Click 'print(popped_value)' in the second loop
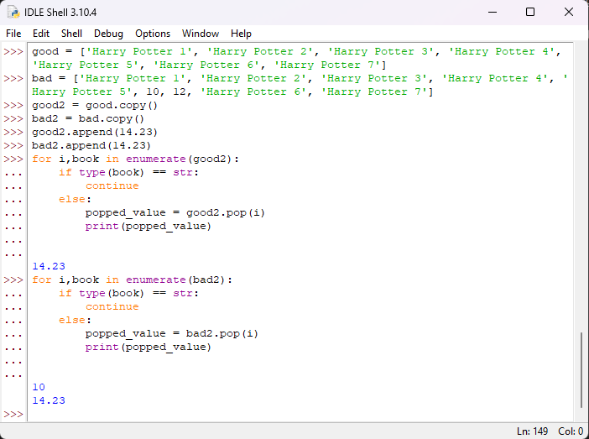Image resolution: width=589 pixels, height=439 pixels. pyautogui.click(x=149, y=348)
